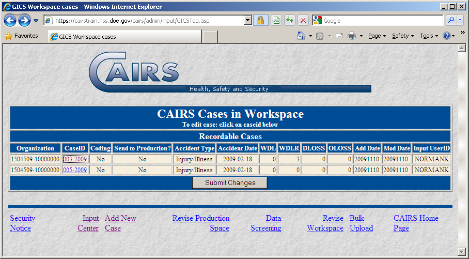The image size is (469, 259).
Task: Click the RSS feeds icon
Action: click(x=320, y=36)
